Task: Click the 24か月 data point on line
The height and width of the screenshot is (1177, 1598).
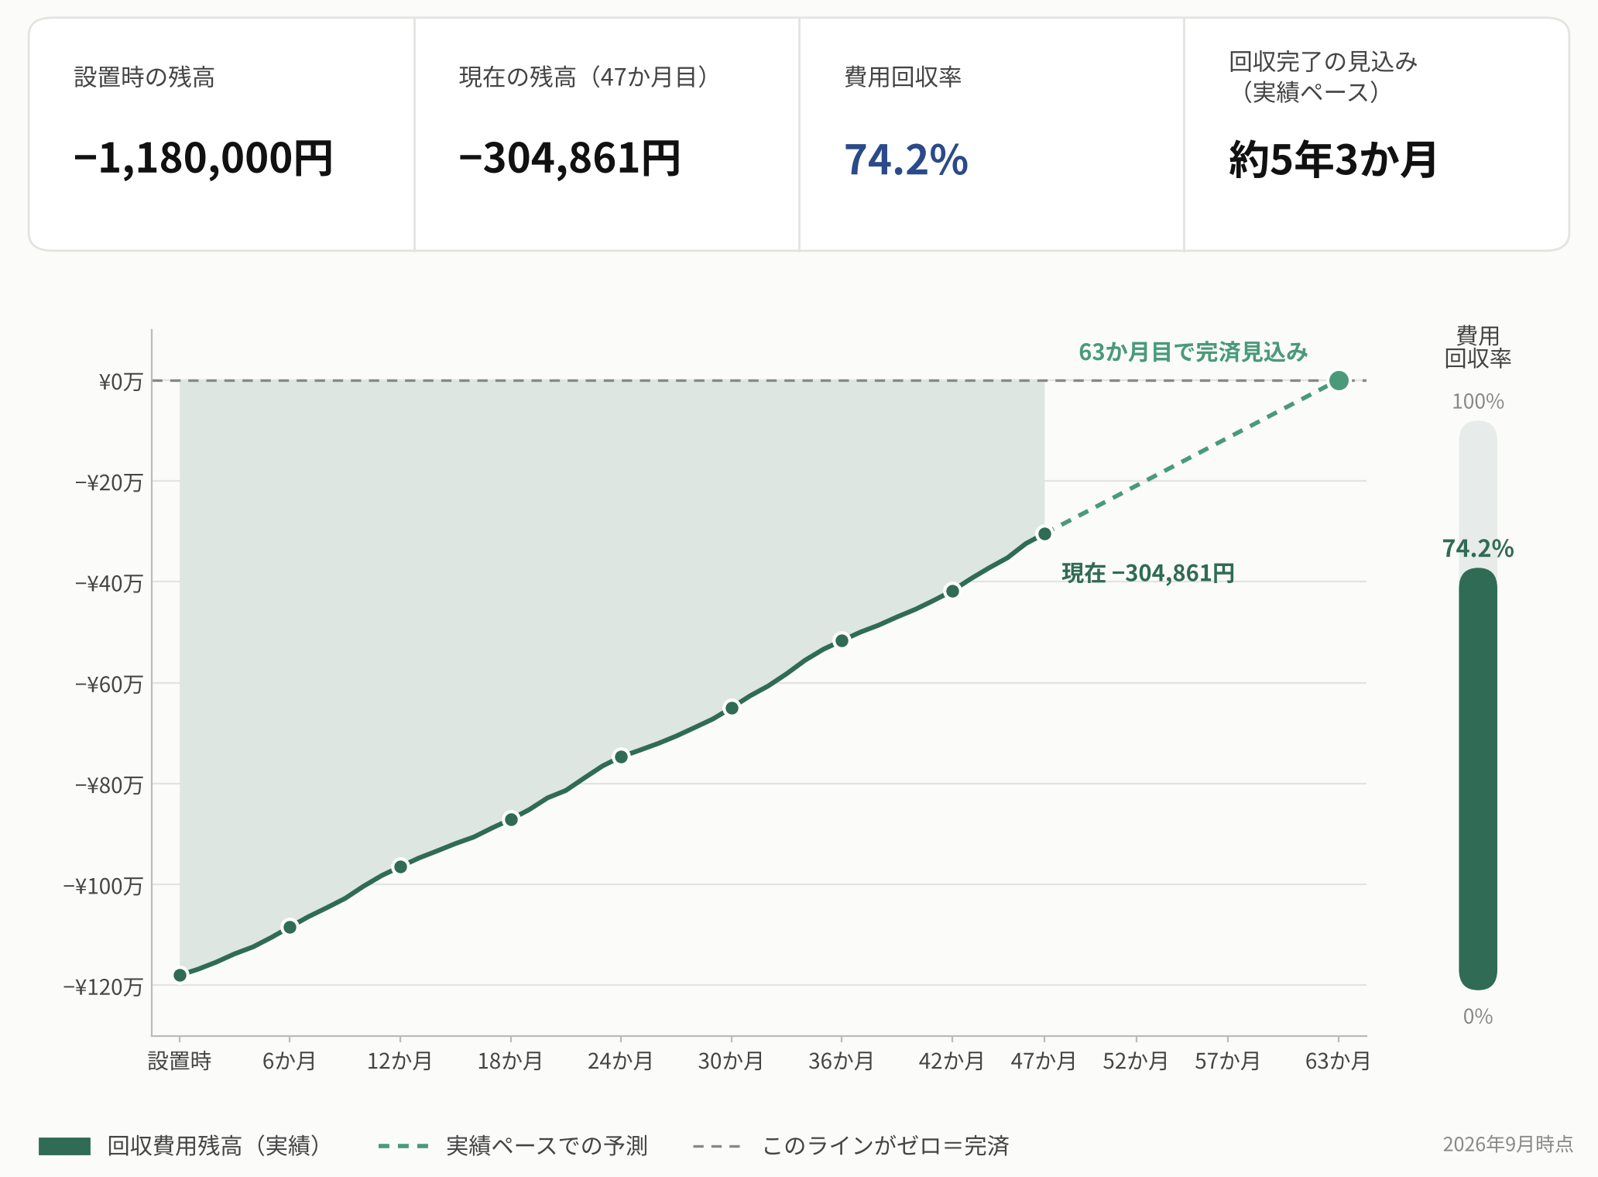Action: tap(621, 757)
